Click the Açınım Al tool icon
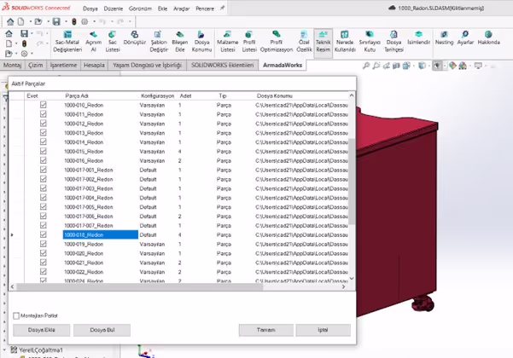This screenshot has height=358, width=513. (x=93, y=34)
